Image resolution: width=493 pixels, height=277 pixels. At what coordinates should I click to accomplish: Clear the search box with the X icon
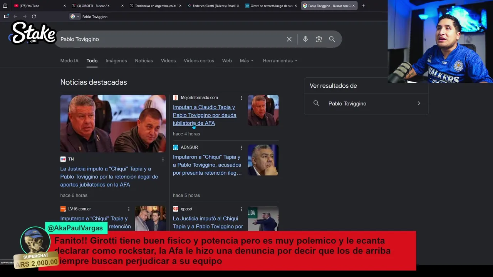point(289,39)
